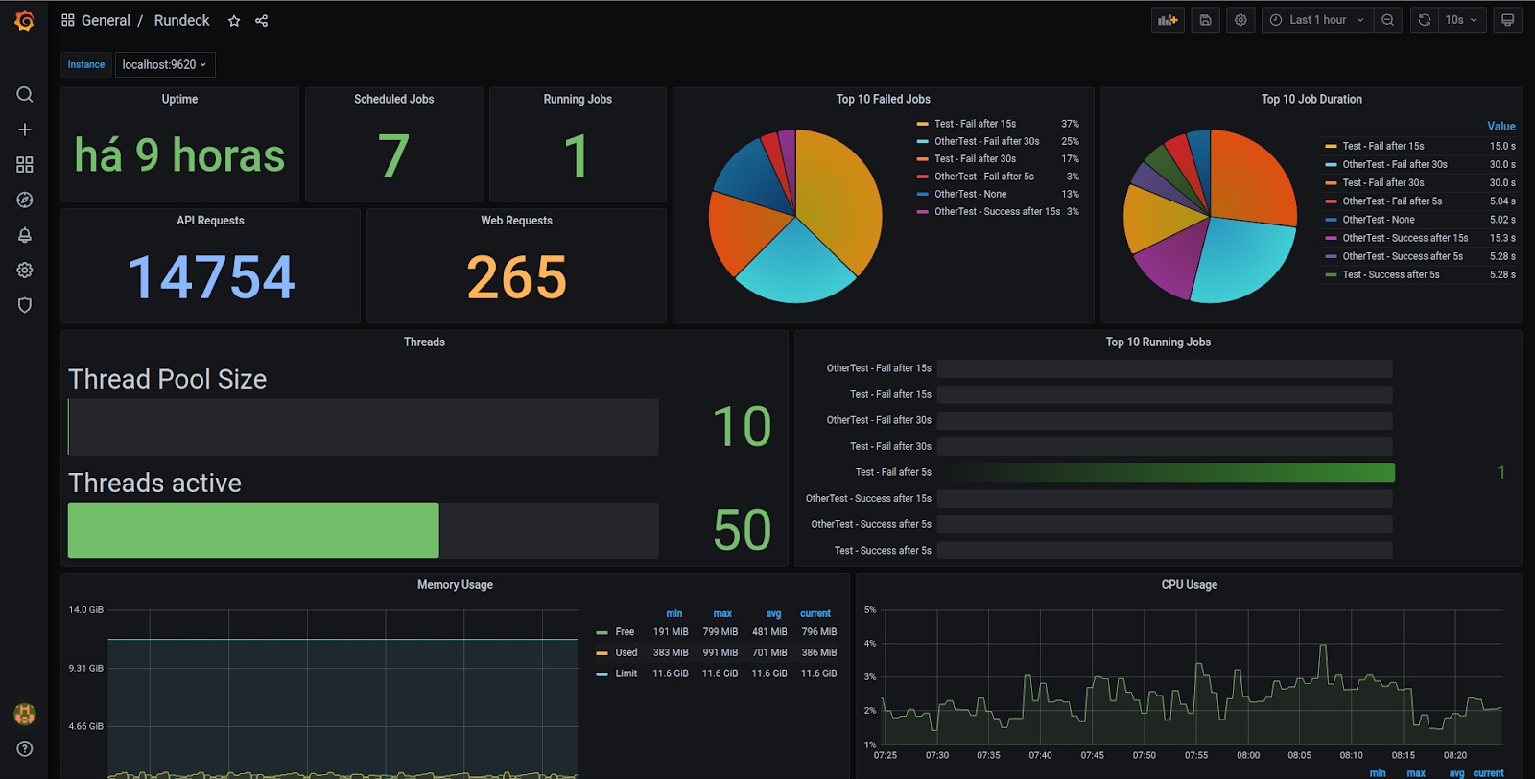Viewport: 1535px width, 779px height.
Task: Open the Alerting bell icon
Action: pos(25,235)
